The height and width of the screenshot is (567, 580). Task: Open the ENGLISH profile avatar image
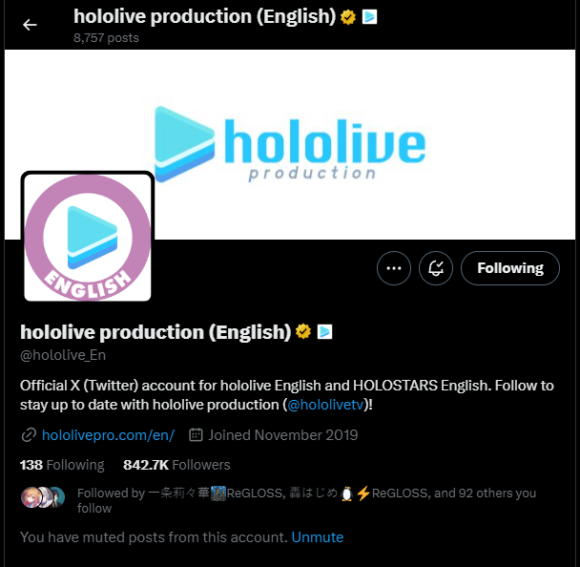click(x=88, y=238)
